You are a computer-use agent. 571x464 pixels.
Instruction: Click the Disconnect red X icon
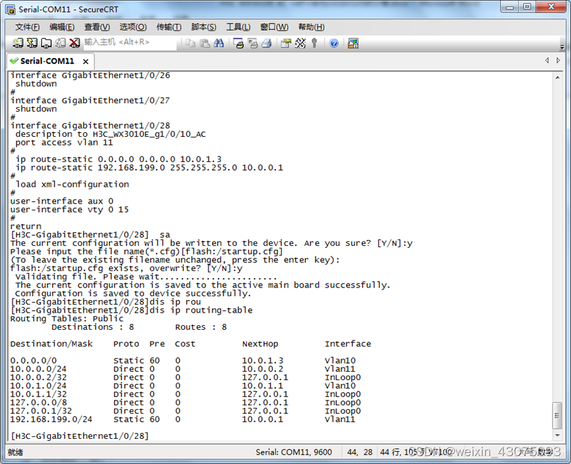tap(75, 43)
